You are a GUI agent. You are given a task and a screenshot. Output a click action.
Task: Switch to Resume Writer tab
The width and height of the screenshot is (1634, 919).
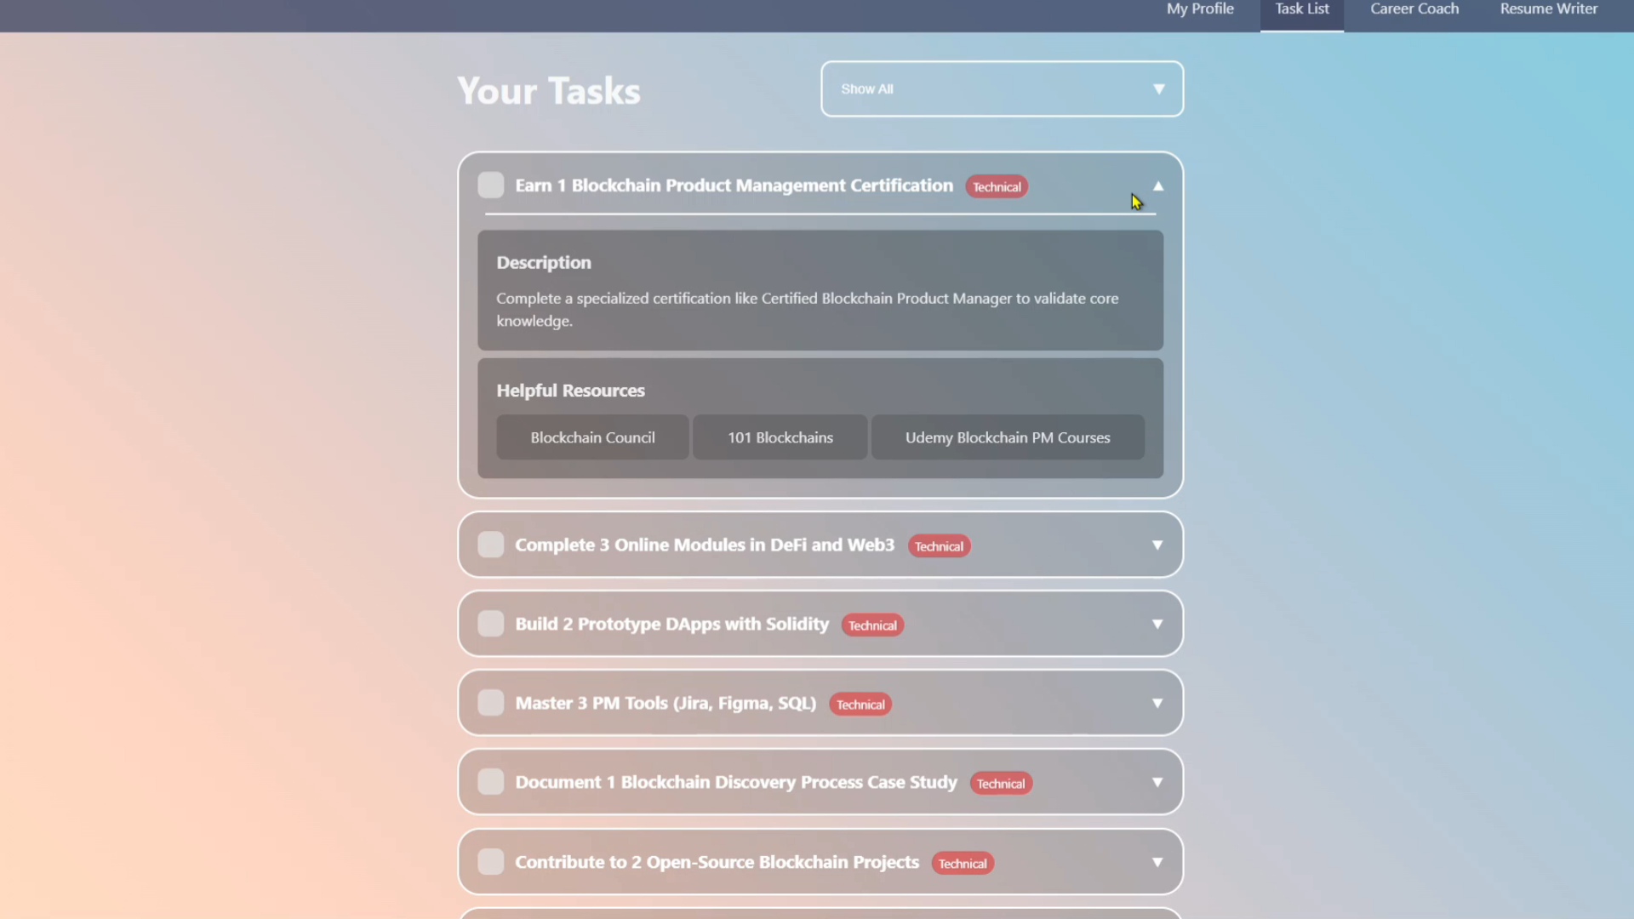[1548, 9]
